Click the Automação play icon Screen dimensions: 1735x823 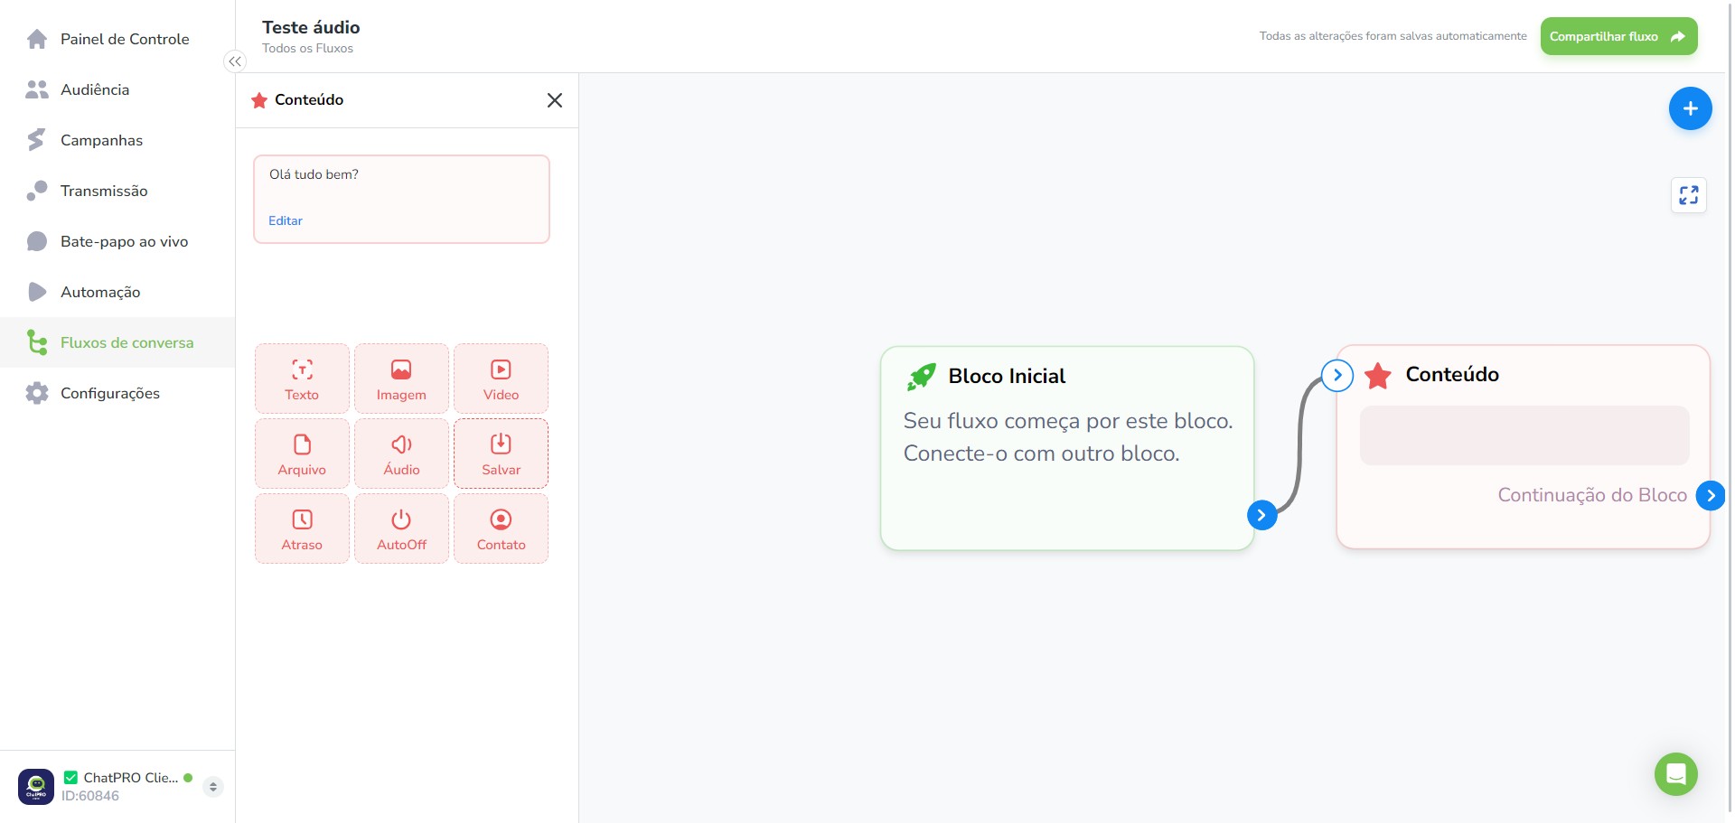click(37, 292)
